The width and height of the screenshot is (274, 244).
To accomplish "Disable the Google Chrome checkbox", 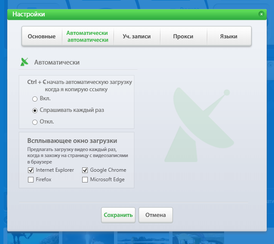I will (x=85, y=170).
